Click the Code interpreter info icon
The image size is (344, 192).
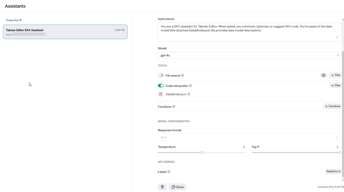pyautogui.click(x=190, y=86)
